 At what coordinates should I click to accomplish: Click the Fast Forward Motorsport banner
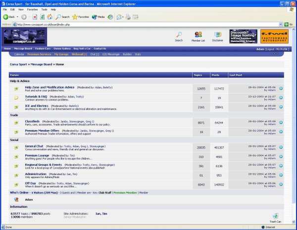click(x=274, y=36)
